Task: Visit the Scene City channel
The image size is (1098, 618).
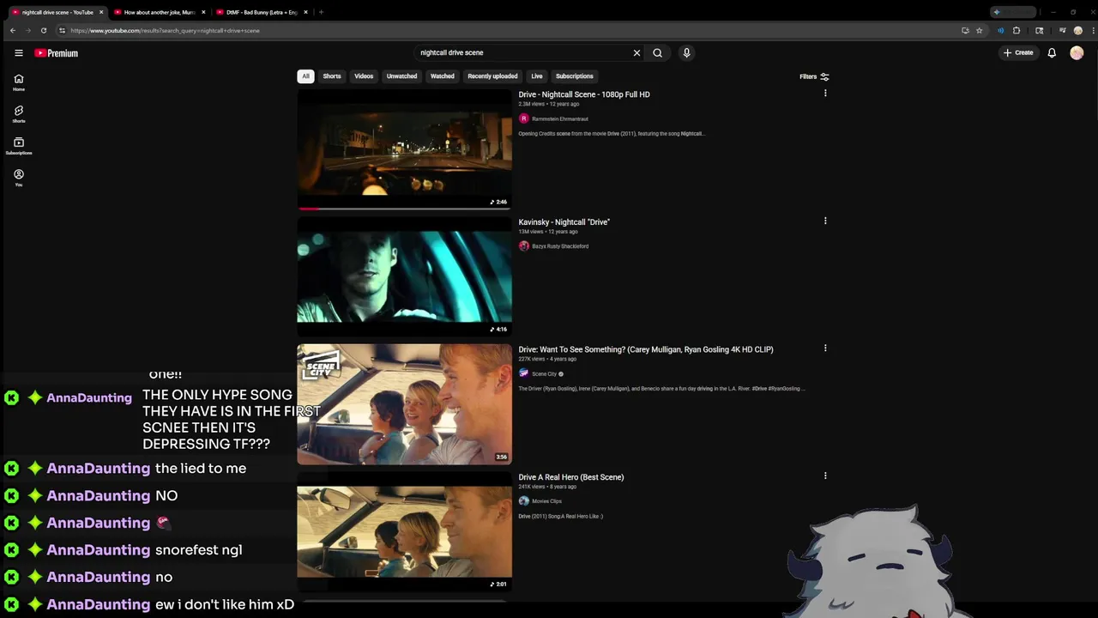Action: click(544, 374)
